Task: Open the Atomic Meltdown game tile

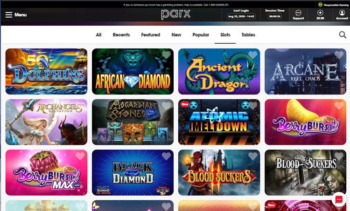Action: point(219,122)
